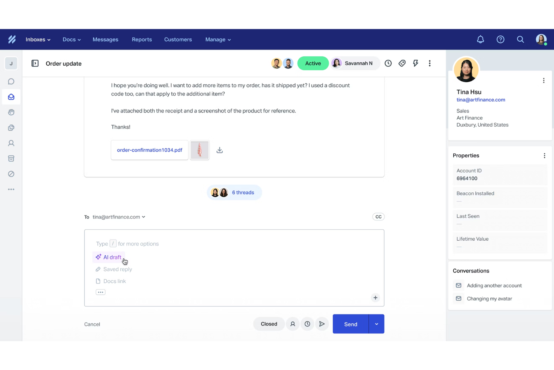Expand the Inboxes dropdown menu
554x370 pixels.
pos(37,39)
